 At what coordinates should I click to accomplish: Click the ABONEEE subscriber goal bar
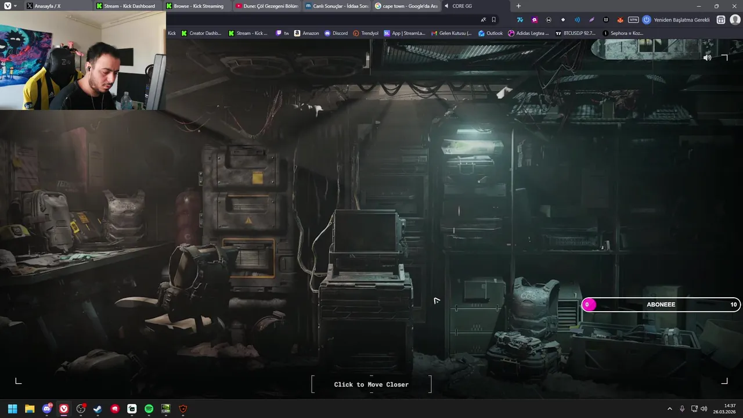tap(661, 304)
